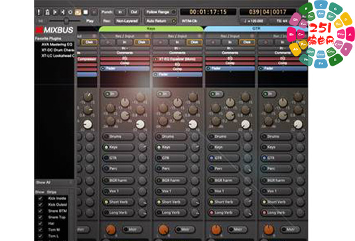Image resolution: width=355 pixels, height=241 pixels.
Task: Click In monitor button on the left GTR strip
Action: 230,42
